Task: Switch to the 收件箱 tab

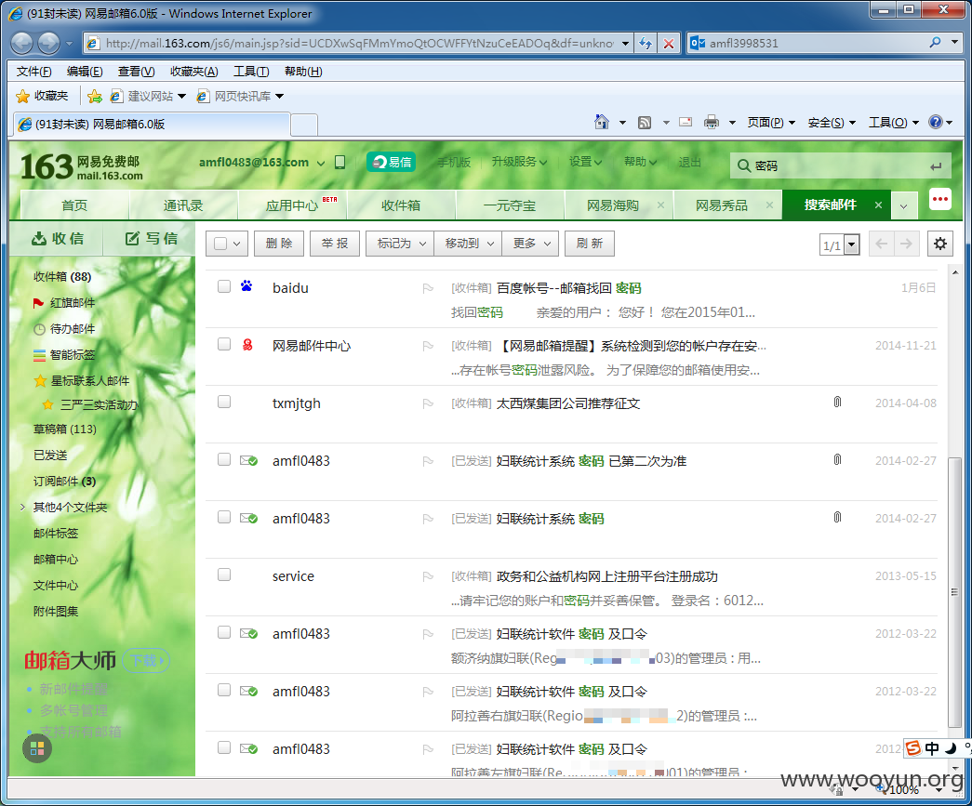Action: point(401,205)
